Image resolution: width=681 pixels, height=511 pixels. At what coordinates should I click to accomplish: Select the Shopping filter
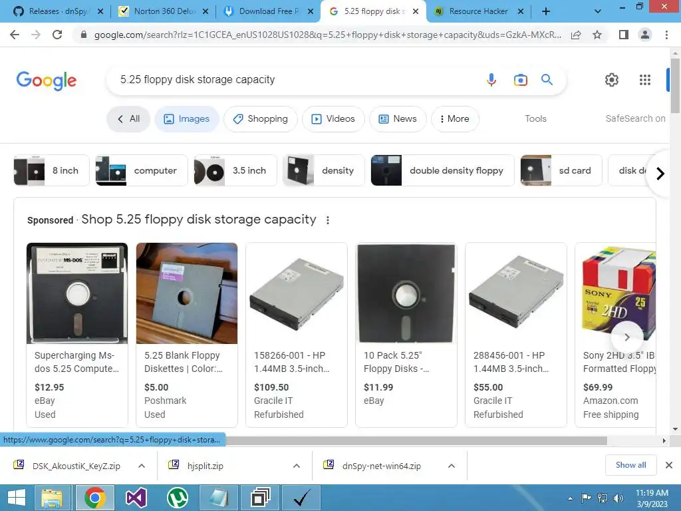tap(260, 118)
